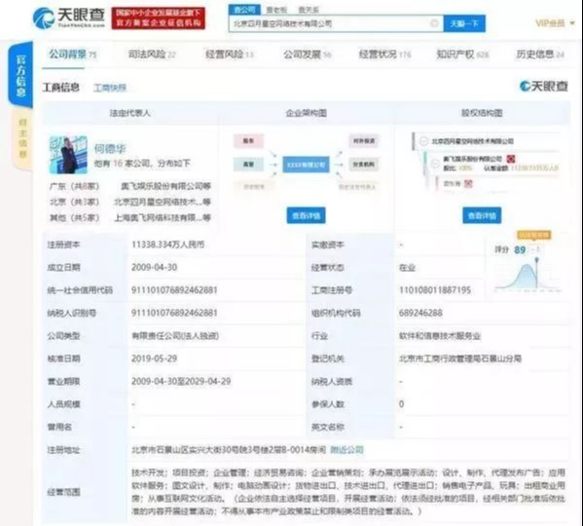Select business term 2009-04-30至2029-04-29
This screenshot has width=583, height=526.
click(x=181, y=382)
